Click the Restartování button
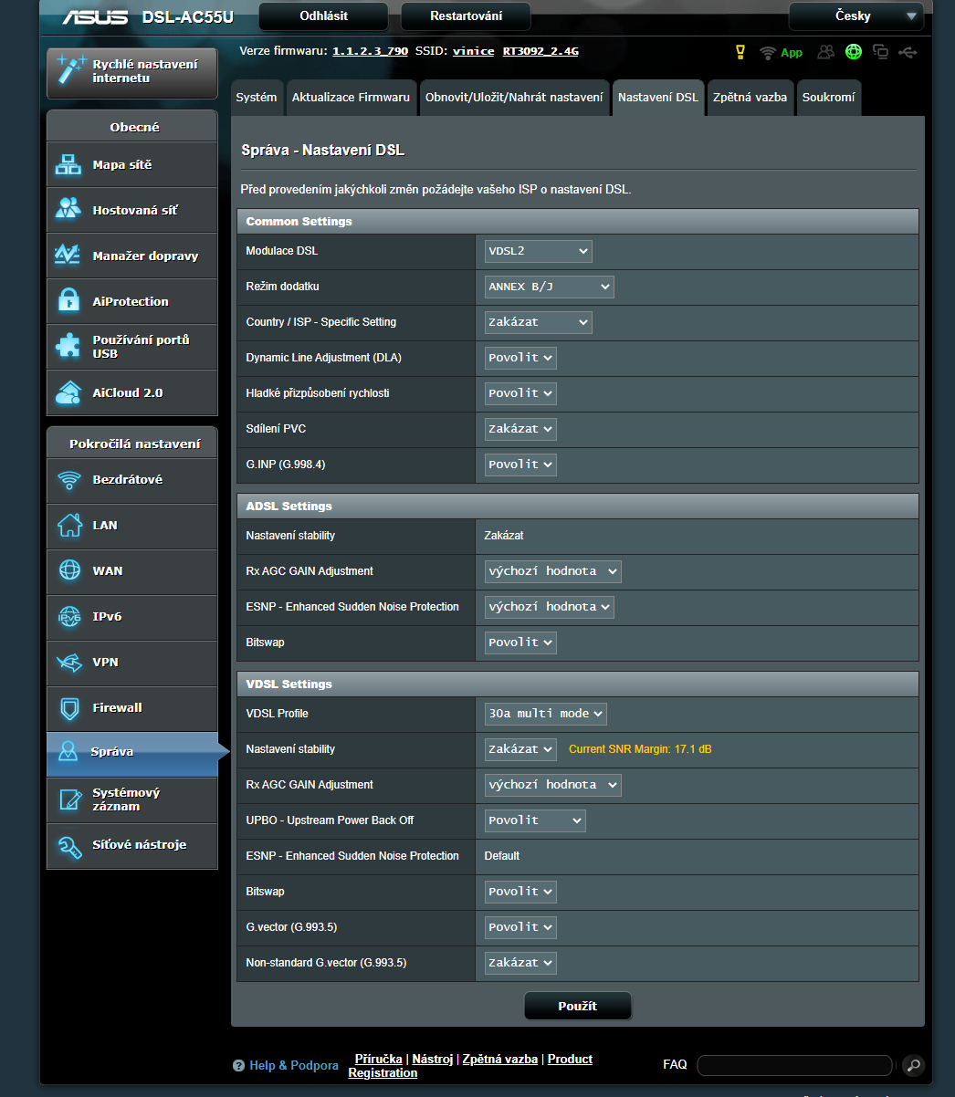 (x=466, y=16)
